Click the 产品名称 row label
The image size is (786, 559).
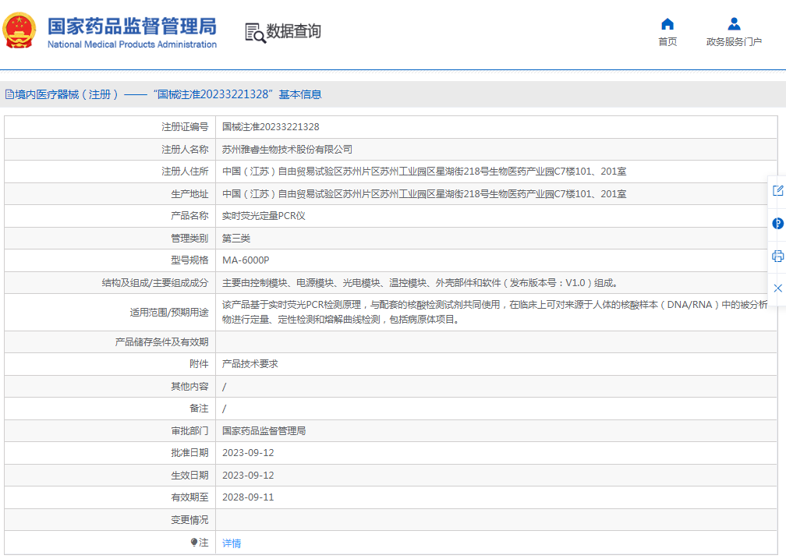pos(189,216)
